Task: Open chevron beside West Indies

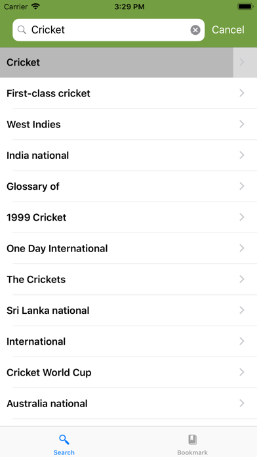Action: (241, 124)
